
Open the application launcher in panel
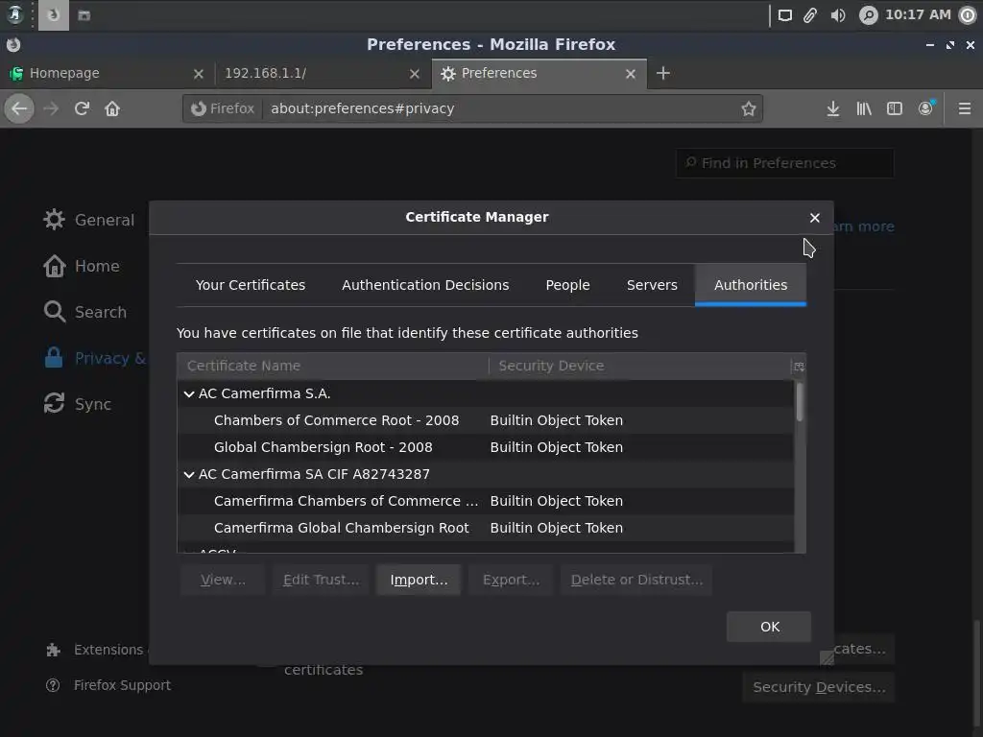[14, 15]
